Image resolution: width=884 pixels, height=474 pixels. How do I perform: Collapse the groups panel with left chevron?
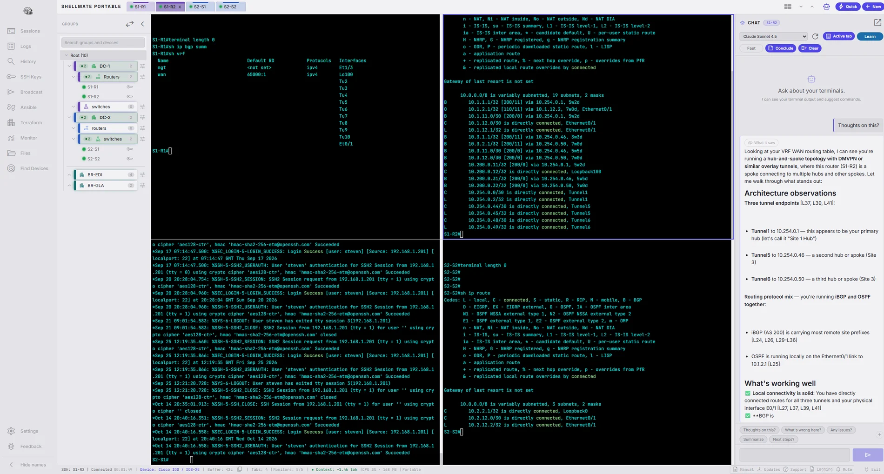pos(142,24)
